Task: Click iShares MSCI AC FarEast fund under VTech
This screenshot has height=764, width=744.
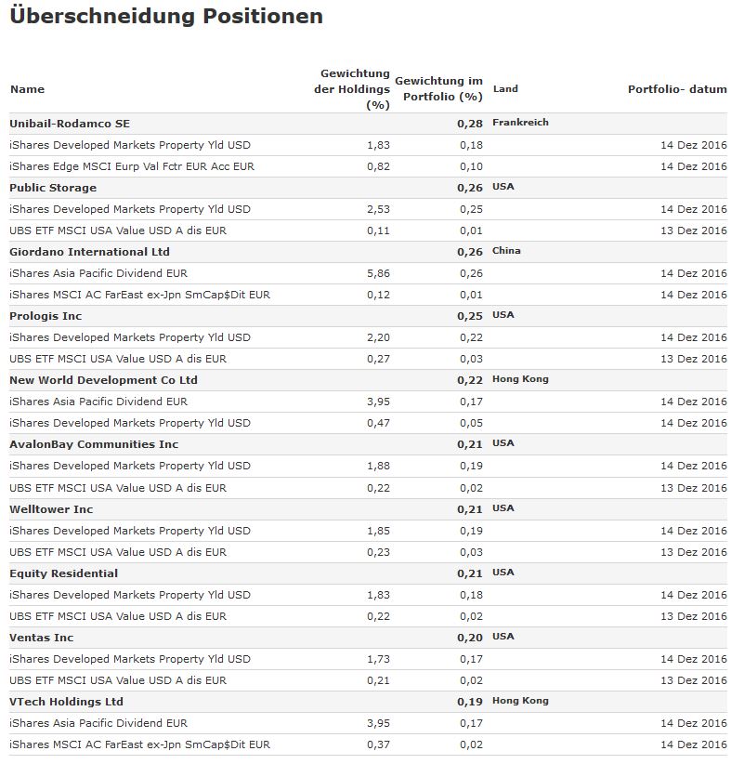Action: tap(139, 744)
